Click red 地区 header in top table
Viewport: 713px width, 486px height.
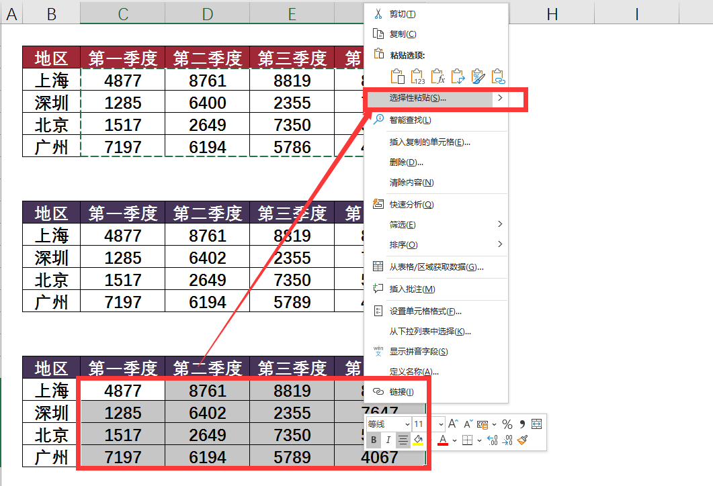point(51,58)
